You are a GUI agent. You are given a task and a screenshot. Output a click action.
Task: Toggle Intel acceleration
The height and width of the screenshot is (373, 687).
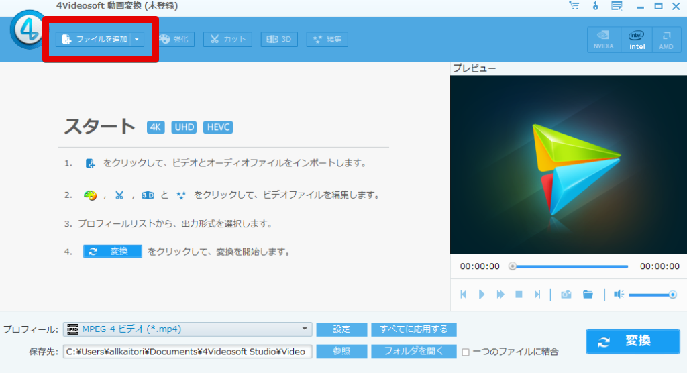pos(637,40)
